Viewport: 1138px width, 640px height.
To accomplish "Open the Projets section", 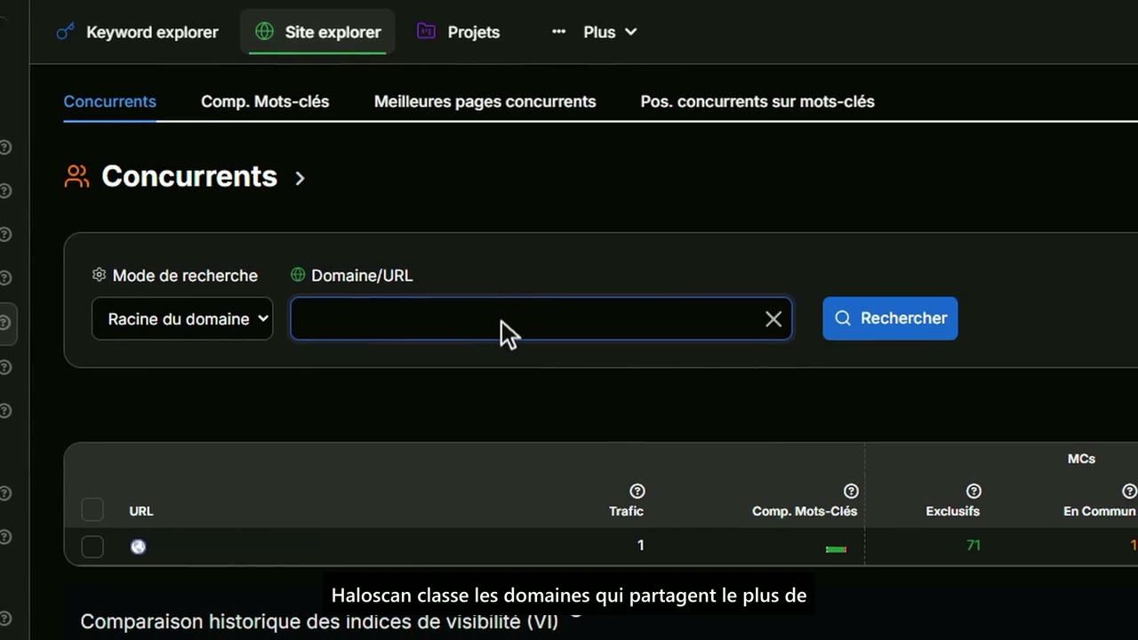I will 459,32.
